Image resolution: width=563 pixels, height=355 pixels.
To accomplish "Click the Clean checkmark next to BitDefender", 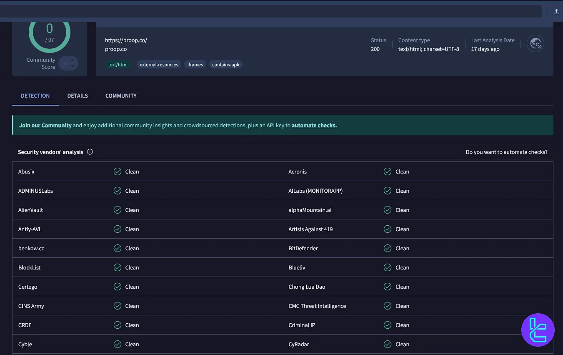I will [x=388, y=248].
